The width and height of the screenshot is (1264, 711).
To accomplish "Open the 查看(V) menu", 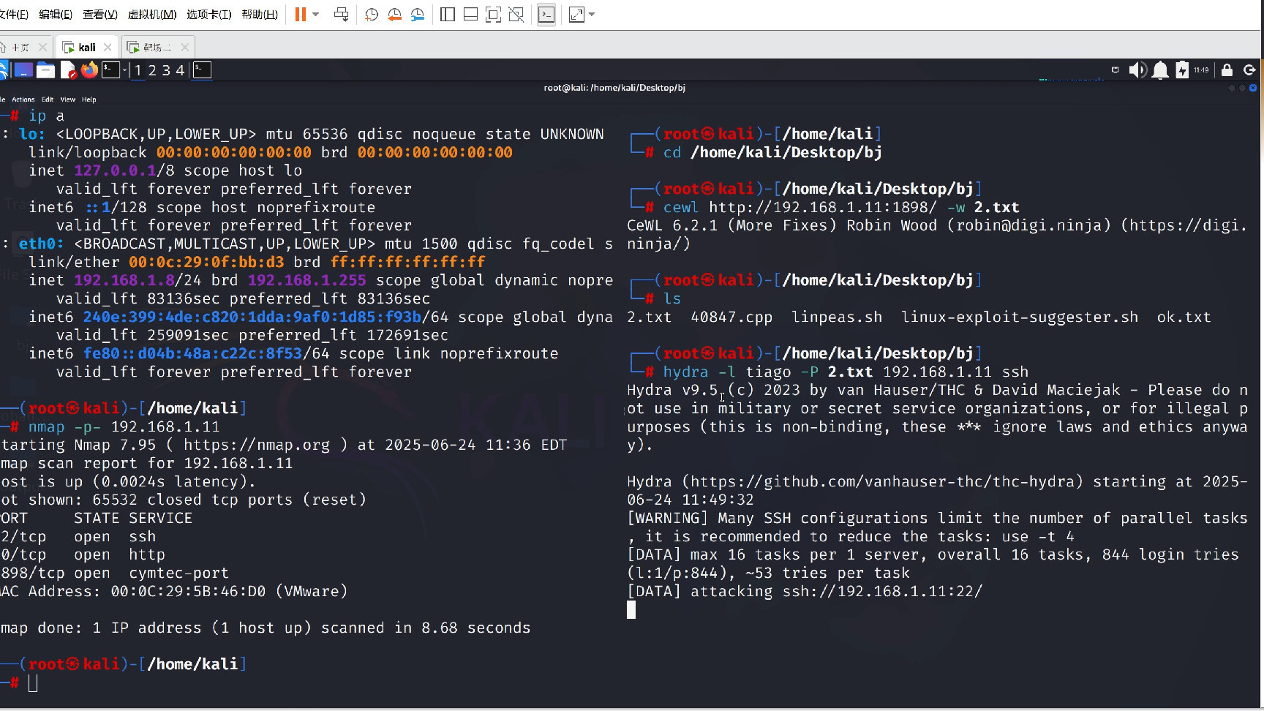I will pyautogui.click(x=100, y=15).
